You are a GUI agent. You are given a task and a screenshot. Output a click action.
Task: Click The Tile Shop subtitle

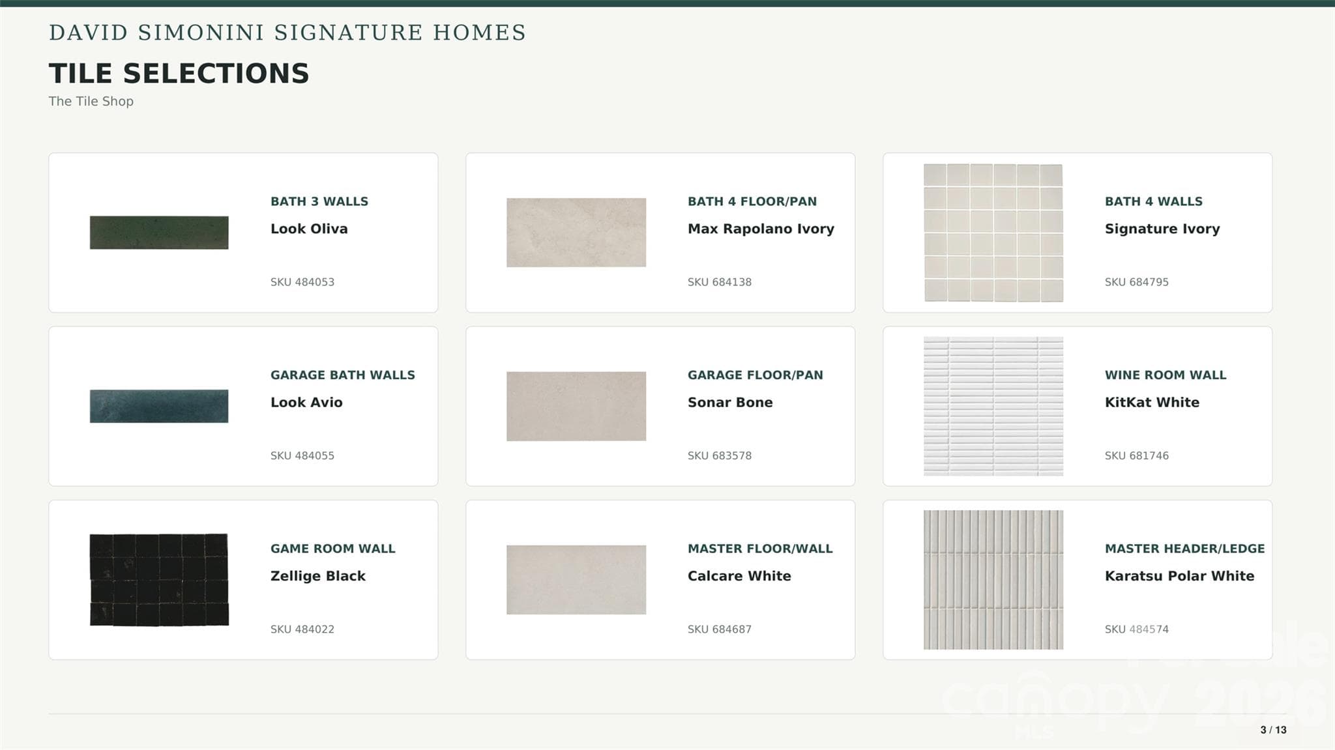tap(91, 101)
